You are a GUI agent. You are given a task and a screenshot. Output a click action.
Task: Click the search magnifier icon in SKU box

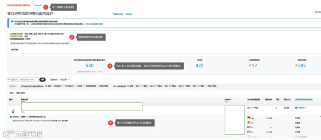click(x=9, y=80)
